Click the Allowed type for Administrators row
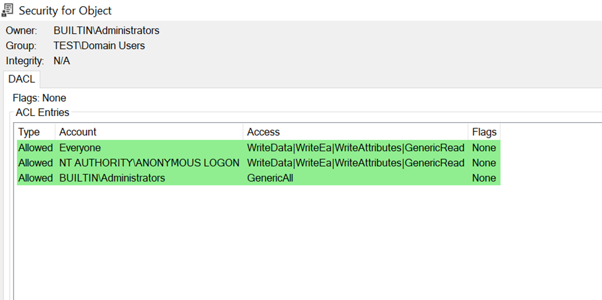602x300 pixels. coord(35,178)
